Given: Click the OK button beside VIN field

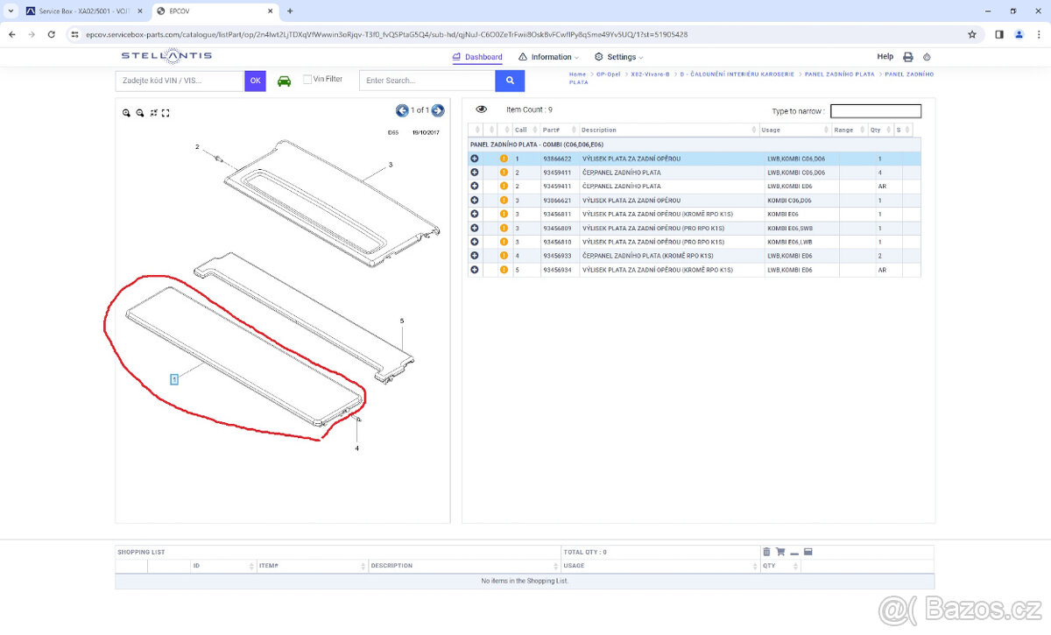Looking at the screenshot, I should [255, 81].
